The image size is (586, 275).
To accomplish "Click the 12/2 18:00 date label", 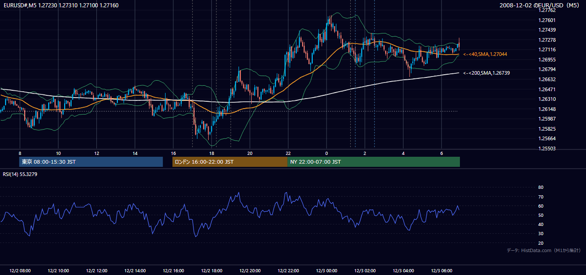I will point(211,271).
